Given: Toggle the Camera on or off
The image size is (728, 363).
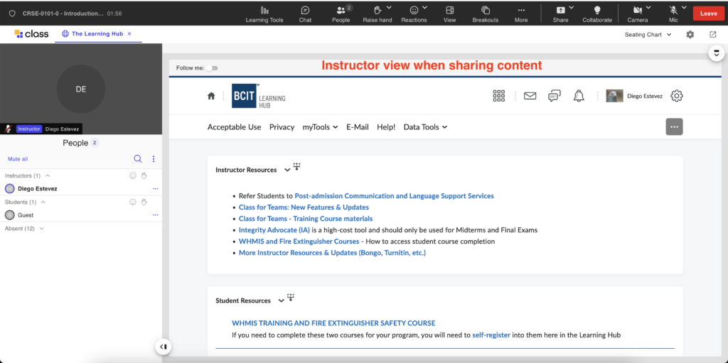Looking at the screenshot, I should coord(637,11).
